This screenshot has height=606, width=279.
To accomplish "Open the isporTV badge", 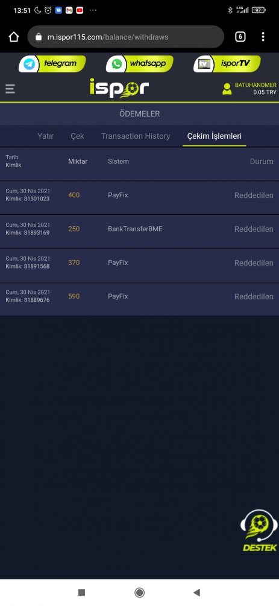I will pos(227,64).
